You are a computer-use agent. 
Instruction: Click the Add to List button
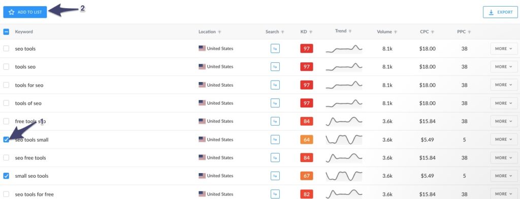[x=25, y=12]
